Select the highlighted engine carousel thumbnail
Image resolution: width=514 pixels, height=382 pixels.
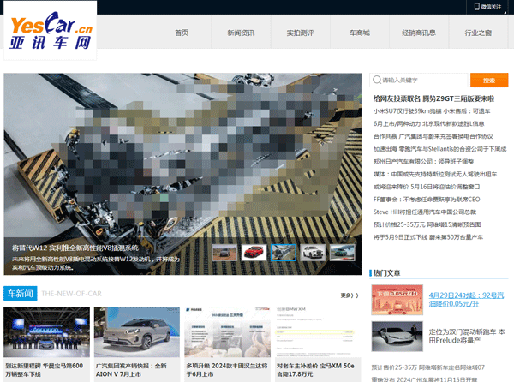[284, 253]
